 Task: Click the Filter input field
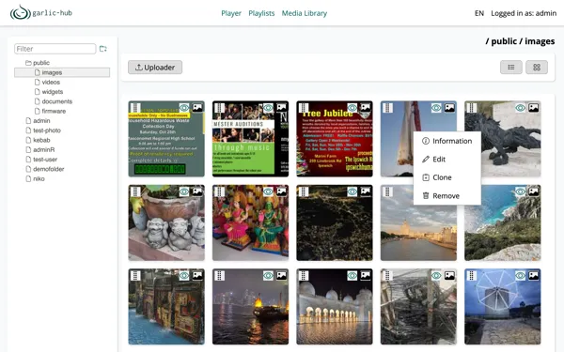(x=55, y=49)
